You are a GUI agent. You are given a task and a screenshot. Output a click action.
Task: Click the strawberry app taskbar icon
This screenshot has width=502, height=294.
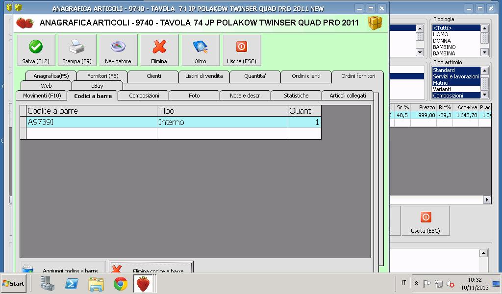pyautogui.click(x=143, y=284)
